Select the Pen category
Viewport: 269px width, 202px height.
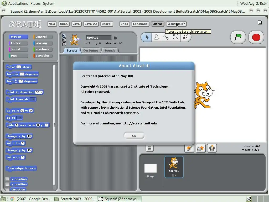coord(18,56)
